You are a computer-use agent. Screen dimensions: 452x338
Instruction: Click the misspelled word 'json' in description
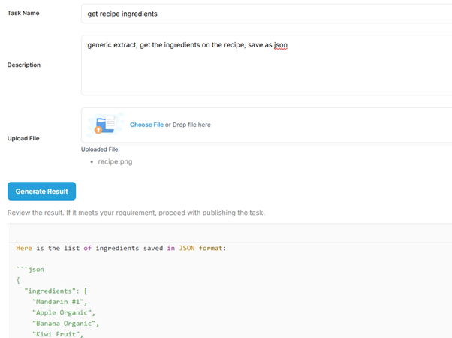tap(281, 45)
